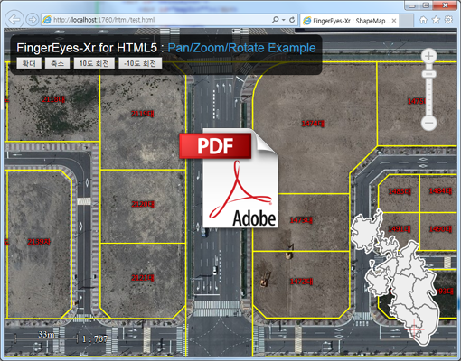This screenshot has height=361, width=461.
Task: Click parcel label 2119대
Action: [142, 114]
